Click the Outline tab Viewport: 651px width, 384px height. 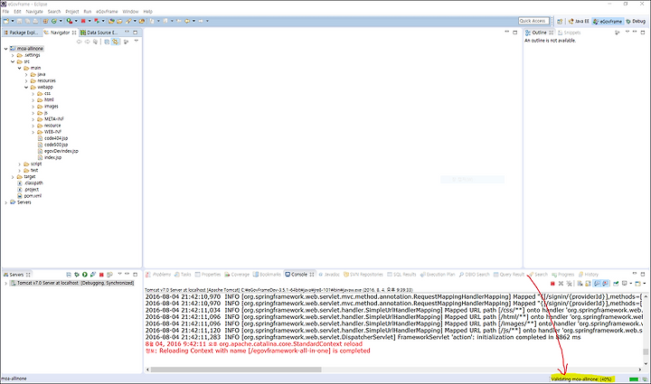539,33
